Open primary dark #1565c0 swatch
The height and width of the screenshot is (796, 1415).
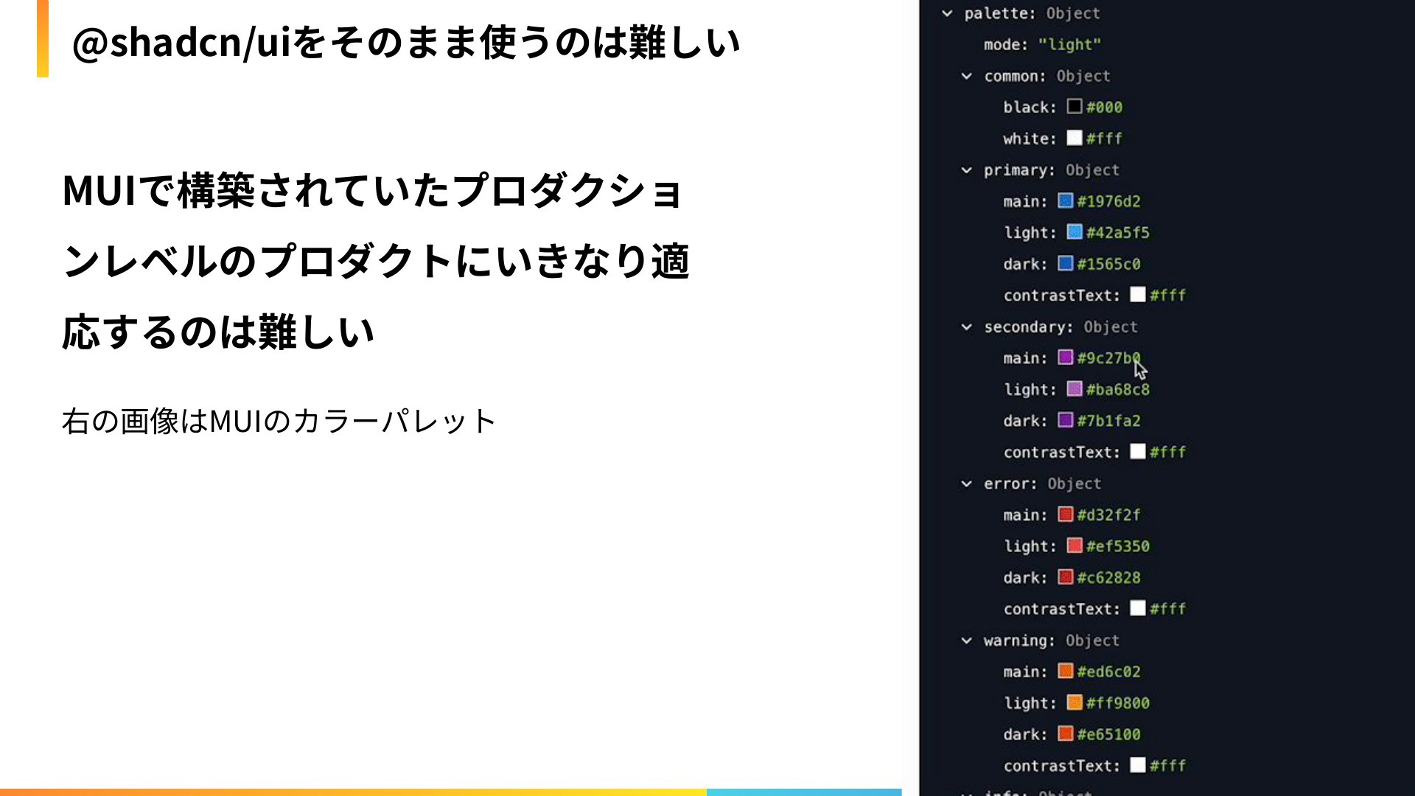[x=1066, y=263]
